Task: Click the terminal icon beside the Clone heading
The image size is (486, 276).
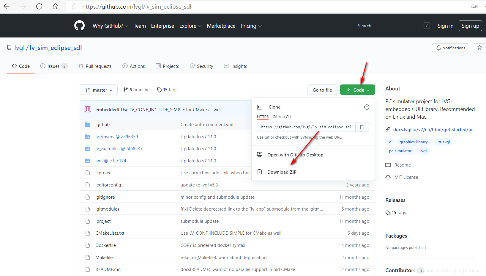Action: tap(260, 107)
